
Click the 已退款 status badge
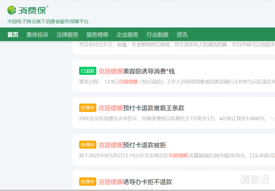(88, 71)
